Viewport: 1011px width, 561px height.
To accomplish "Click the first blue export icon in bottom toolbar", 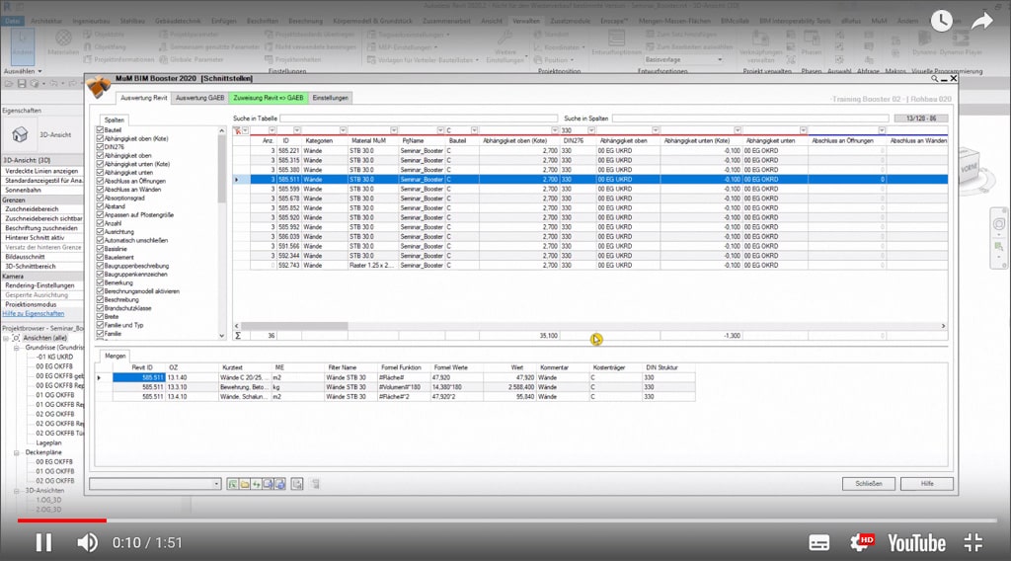I will pyautogui.click(x=269, y=484).
